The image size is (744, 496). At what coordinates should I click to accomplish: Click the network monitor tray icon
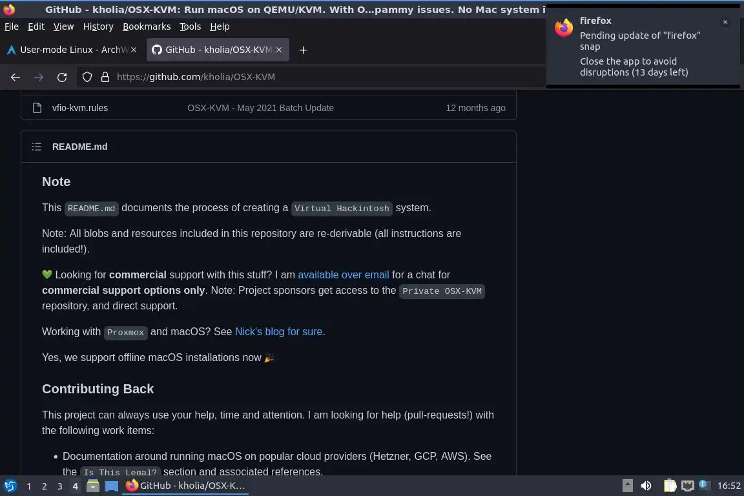point(688,486)
